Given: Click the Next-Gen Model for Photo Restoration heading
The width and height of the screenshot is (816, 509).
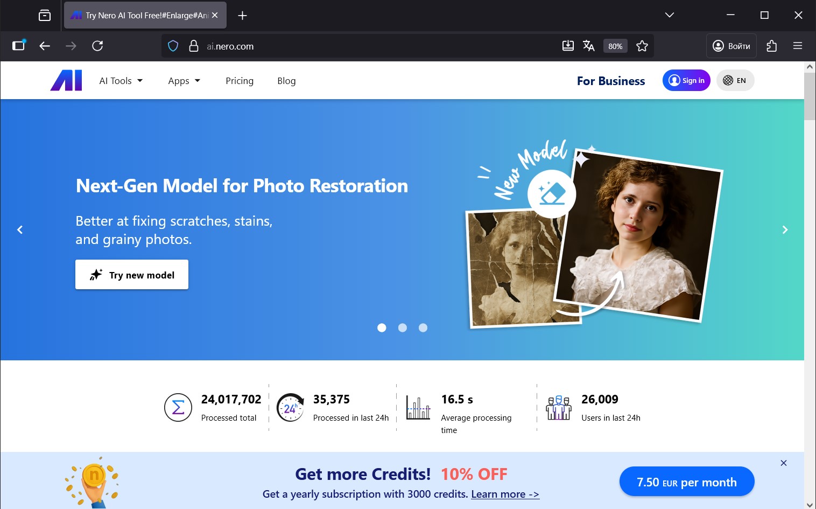Looking at the screenshot, I should [x=242, y=186].
